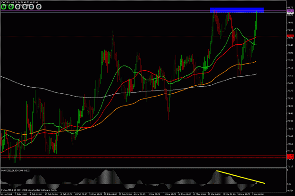295x196 pixels.
Task: Click the '11 Mar 12:00' time axis label
Action: pos(170,194)
